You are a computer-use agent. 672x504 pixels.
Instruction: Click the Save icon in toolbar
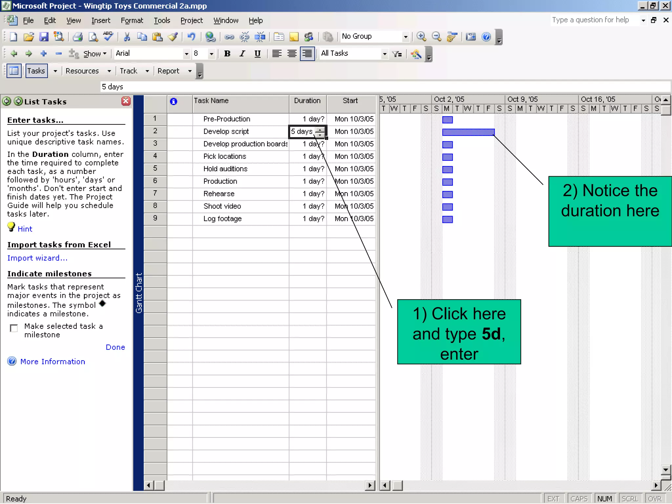[44, 37]
